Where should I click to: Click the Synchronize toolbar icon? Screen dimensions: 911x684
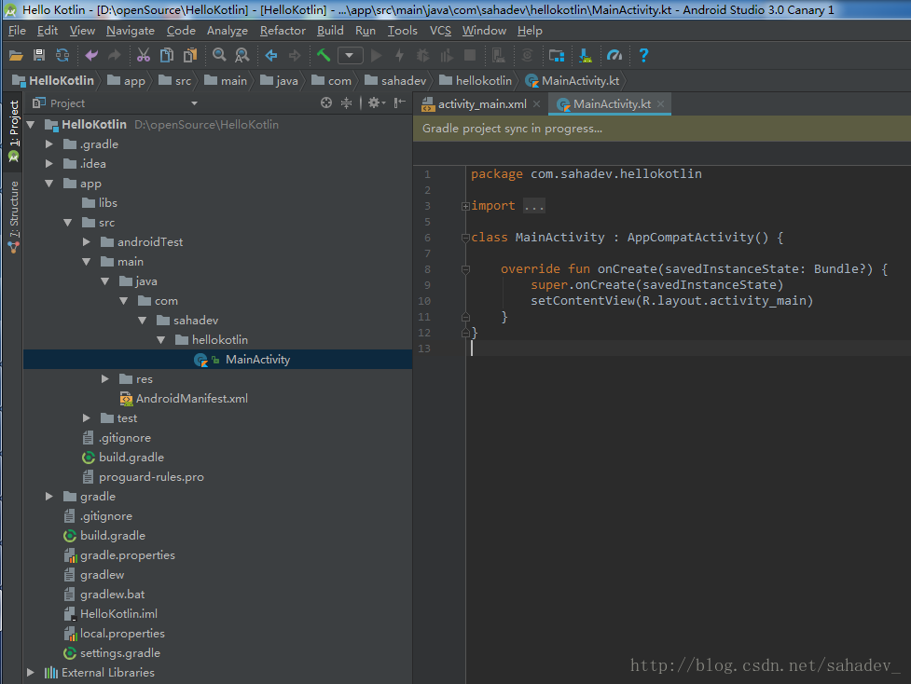point(62,56)
